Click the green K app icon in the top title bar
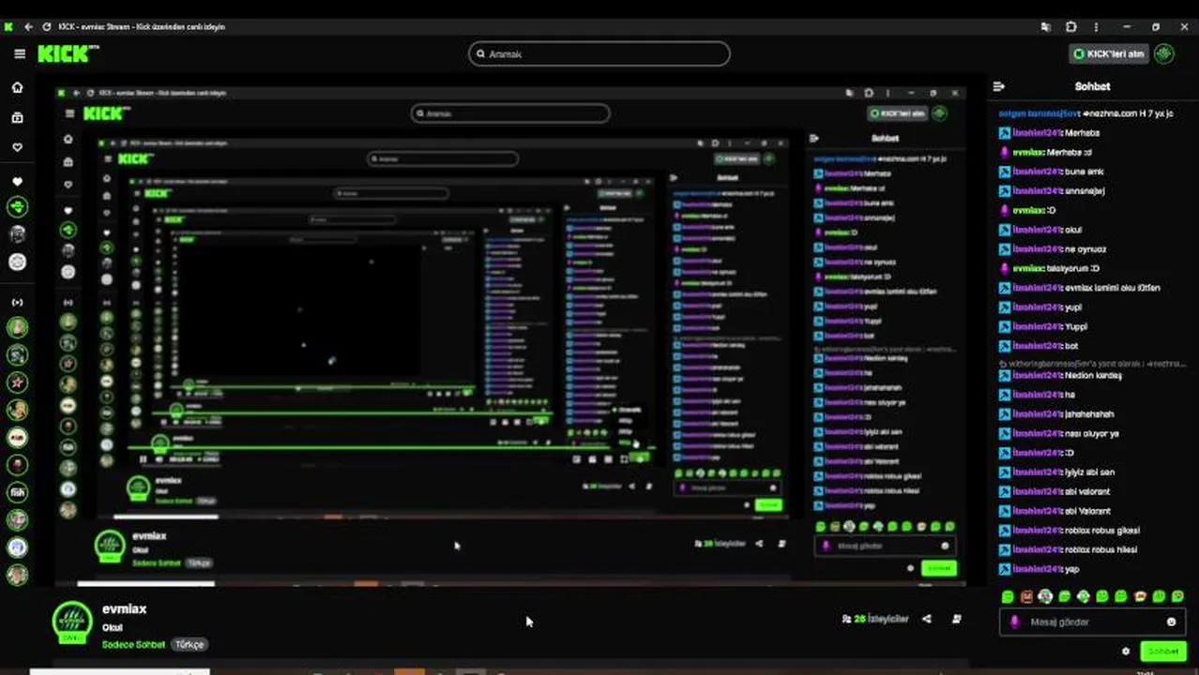The height and width of the screenshot is (675, 1199). click(8, 27)
